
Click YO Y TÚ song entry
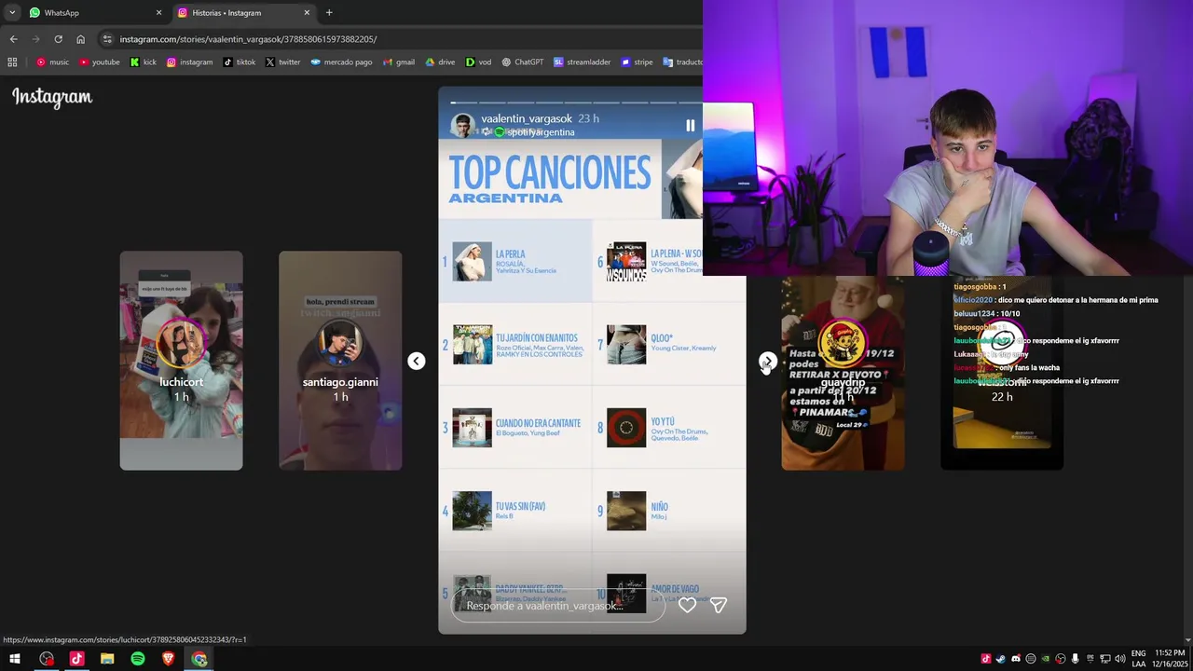click(669, 428)
